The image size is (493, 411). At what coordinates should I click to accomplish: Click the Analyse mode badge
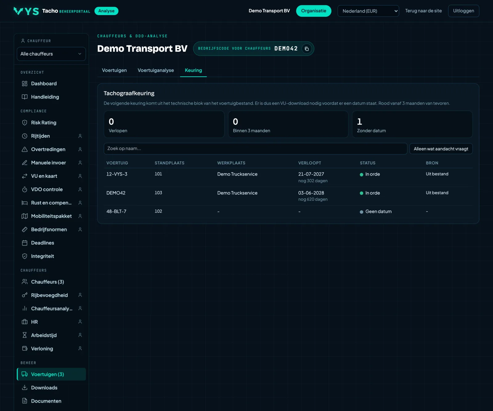click(x=106, y=11)
